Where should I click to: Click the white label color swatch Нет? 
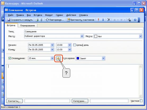pyautogui.click(x=96, y=36)
